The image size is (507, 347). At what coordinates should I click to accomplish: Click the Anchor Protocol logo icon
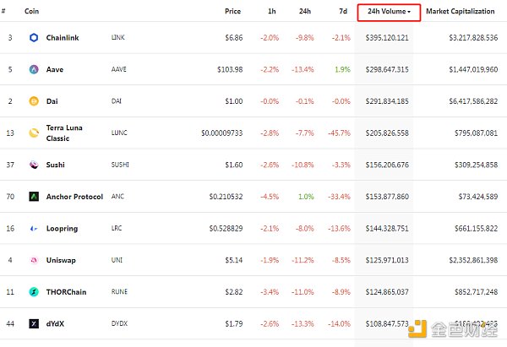pyautogui.click(x=34, y=196)
